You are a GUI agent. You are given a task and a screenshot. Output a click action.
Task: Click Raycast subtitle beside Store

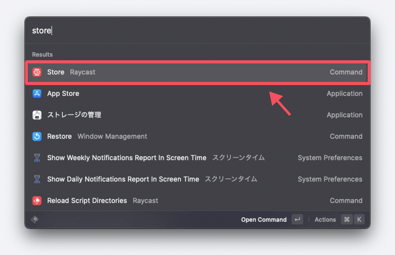(x=83, y=72)
